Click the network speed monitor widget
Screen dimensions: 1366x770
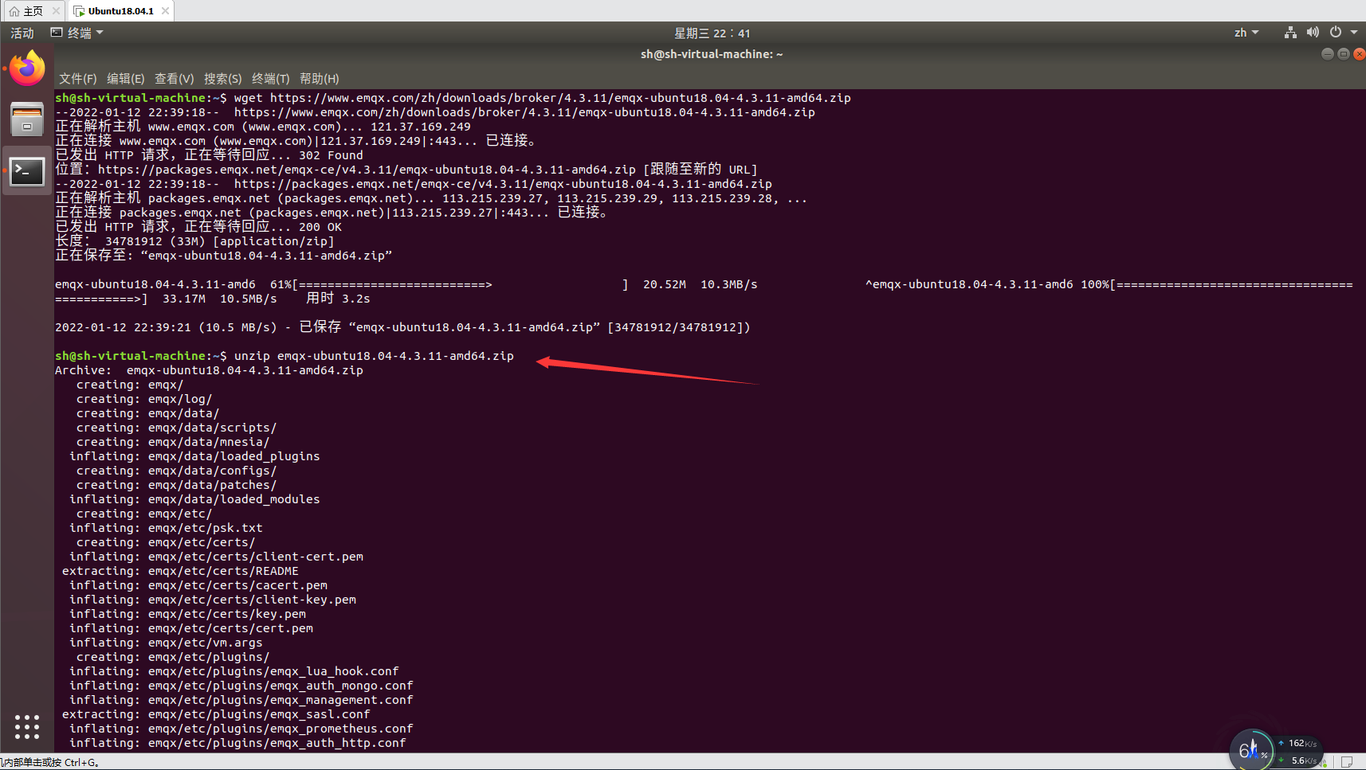pyautogui.click(x=1275, y=750)
